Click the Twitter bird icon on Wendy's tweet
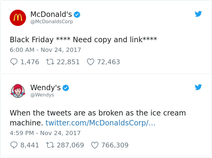 [x=198, y=87]
